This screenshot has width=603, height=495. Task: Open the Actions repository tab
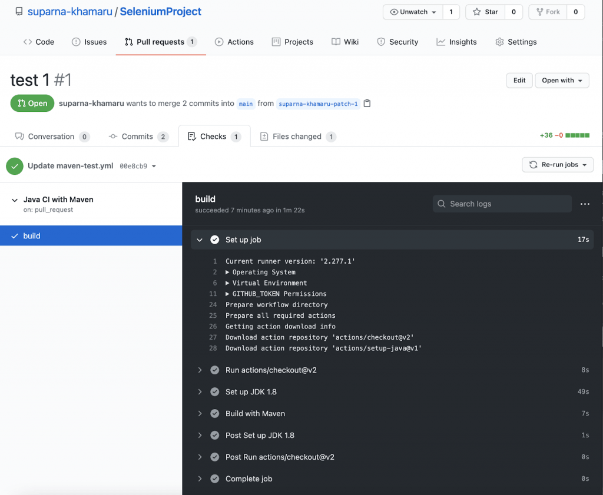tap(234, 42)
